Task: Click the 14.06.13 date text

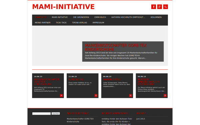Action: tap(38, 77)
